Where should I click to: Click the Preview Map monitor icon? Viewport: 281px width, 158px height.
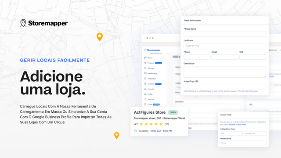145,73
